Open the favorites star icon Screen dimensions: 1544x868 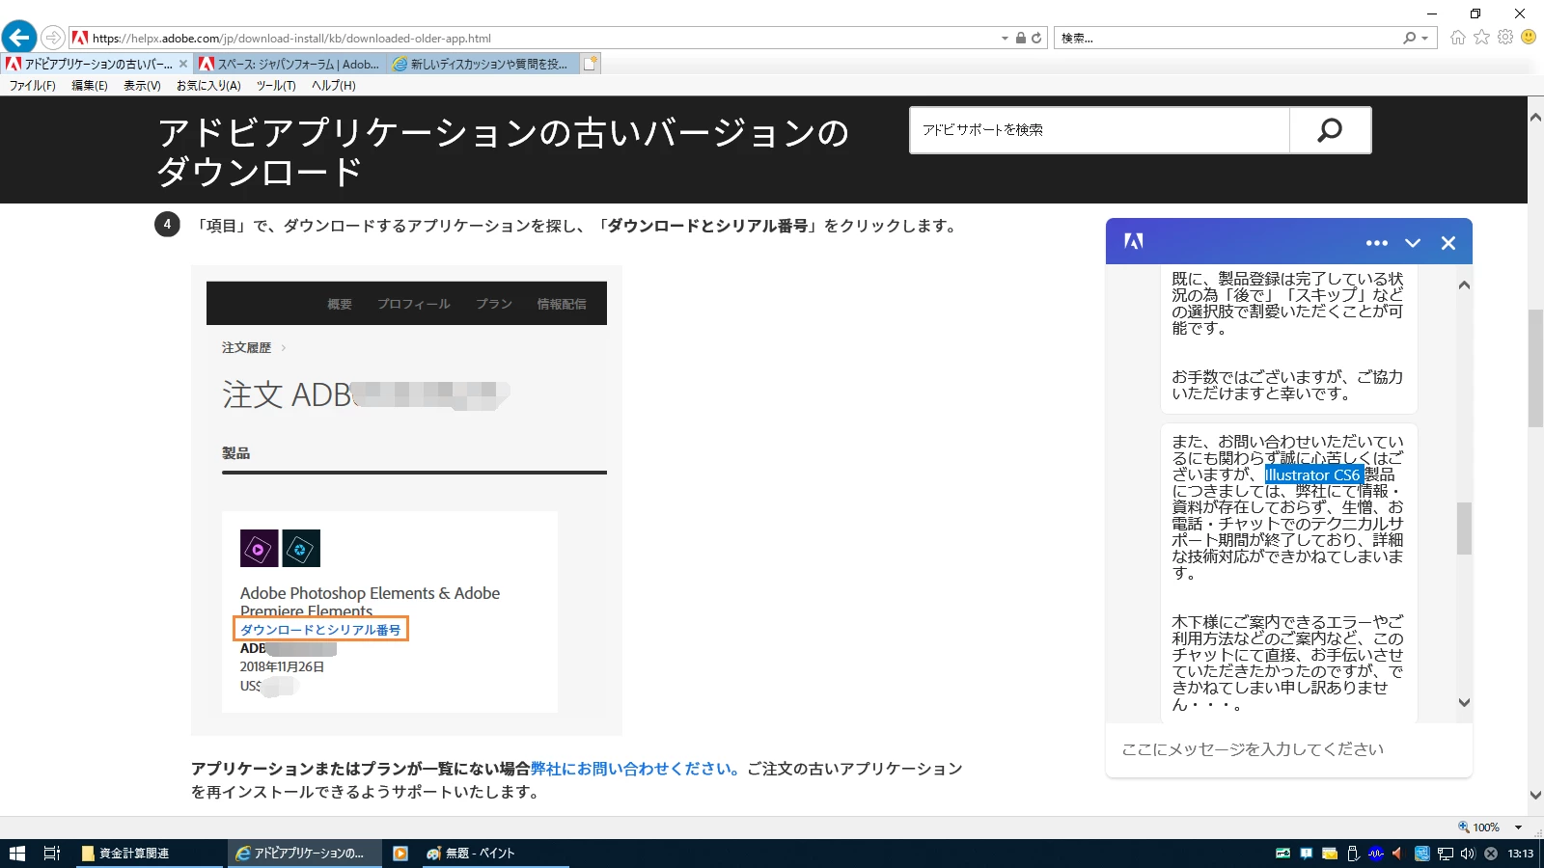[x=1481, y=37]
